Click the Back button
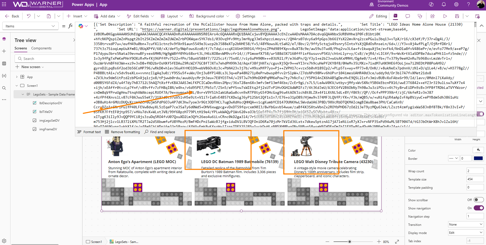This screenshot has width=486, height=245. (12, 16)
